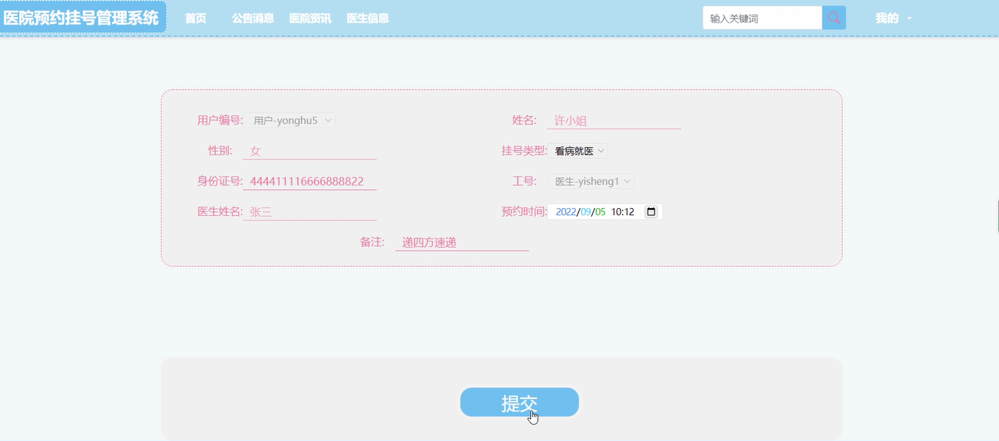Click the 身份证号 input field
This screenshot has height=441, width=999.
[310, 181]
